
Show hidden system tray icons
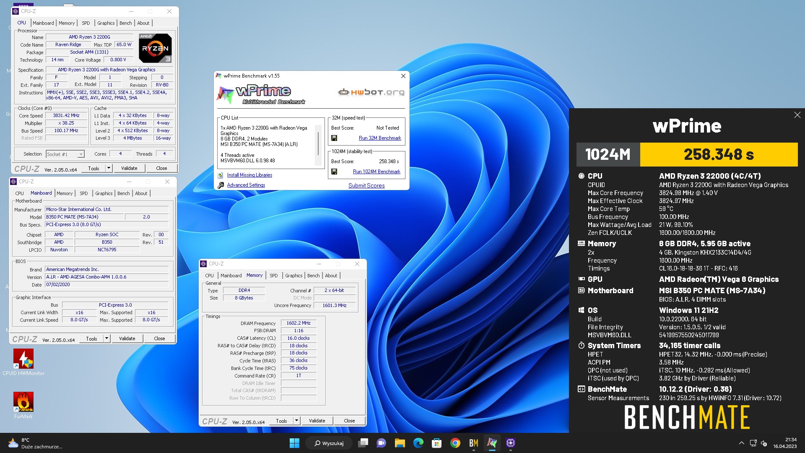(741, 443)
